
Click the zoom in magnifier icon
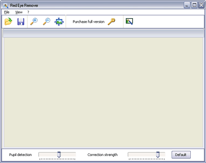(x=34, y=21)
